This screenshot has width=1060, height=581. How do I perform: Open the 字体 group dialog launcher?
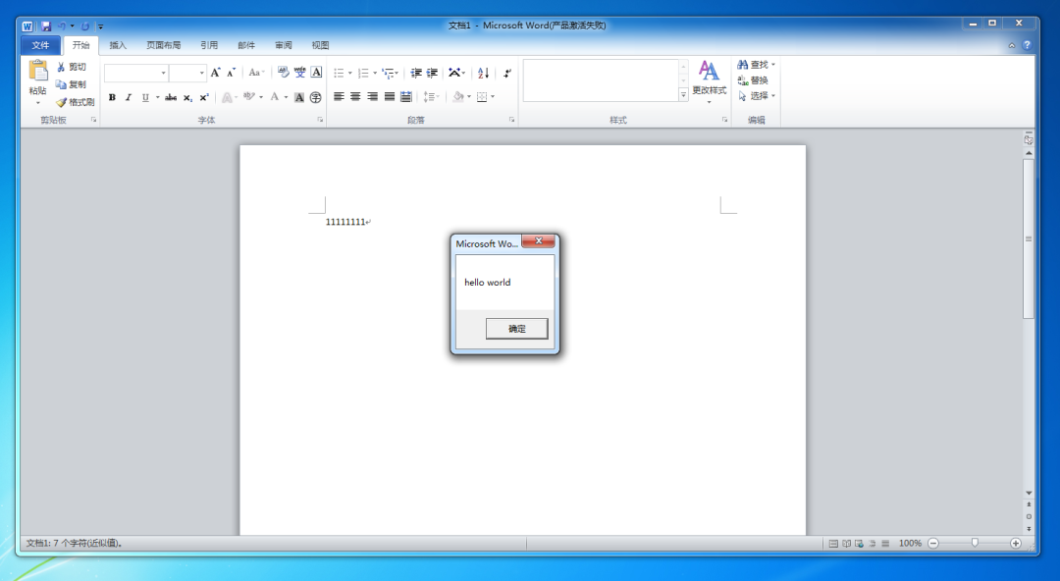tap(320, 120)
